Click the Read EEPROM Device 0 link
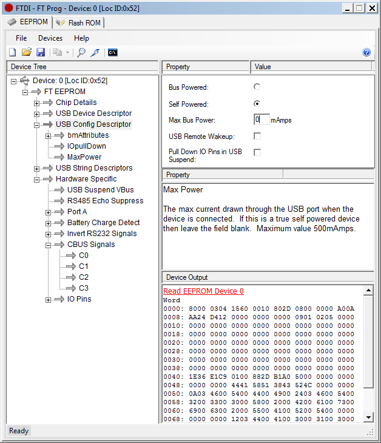 pyautogui.click(x=203, y=291)
